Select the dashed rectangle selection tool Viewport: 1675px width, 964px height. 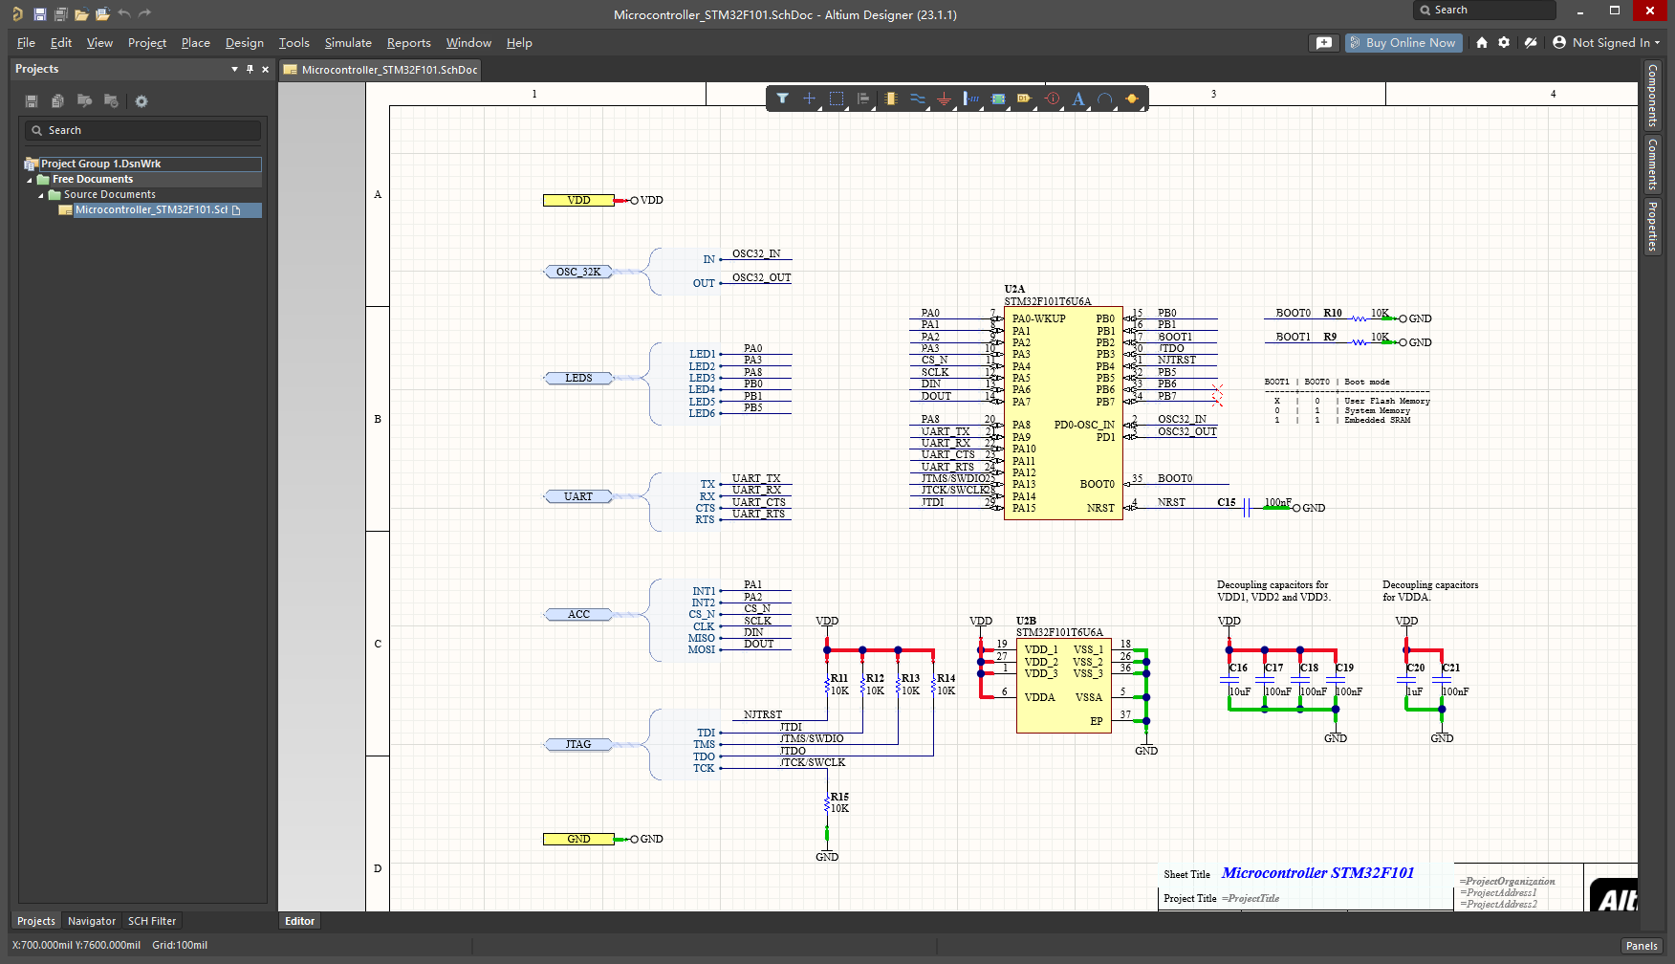[837, 99]
